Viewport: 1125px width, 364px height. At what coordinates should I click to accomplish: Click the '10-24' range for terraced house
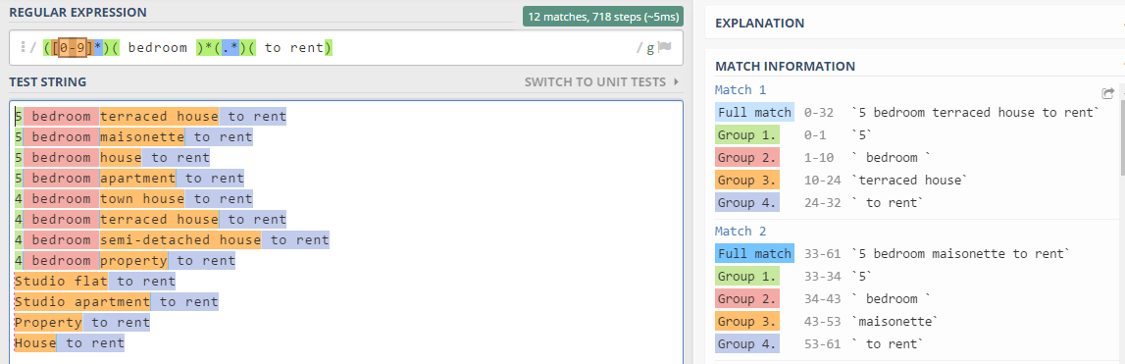point(823,181)
